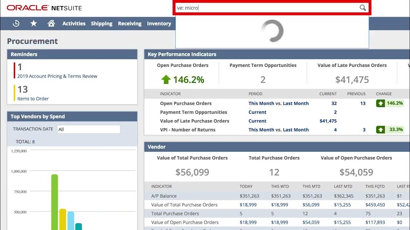Open the Inventory menu

(159, 24)
